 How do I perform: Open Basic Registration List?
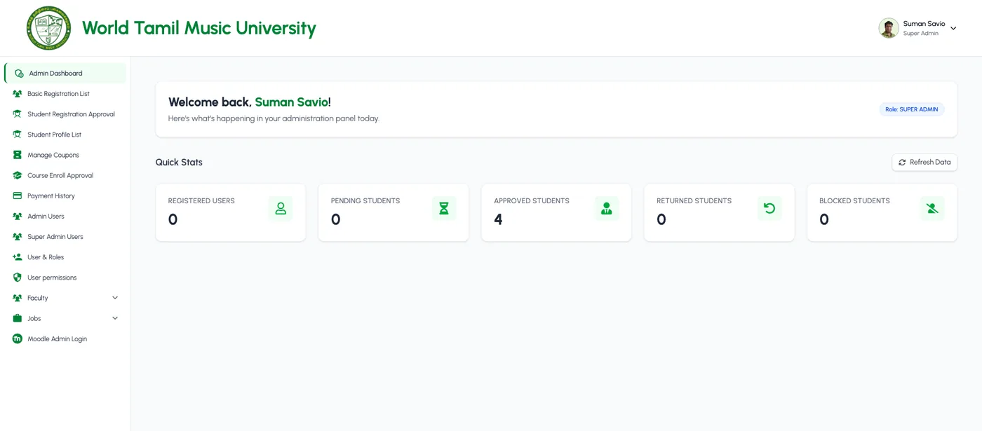pyautogui.click(x=65, y=94)
